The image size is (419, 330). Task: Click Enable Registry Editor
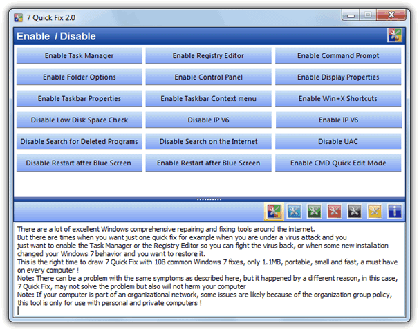point(208,55)
